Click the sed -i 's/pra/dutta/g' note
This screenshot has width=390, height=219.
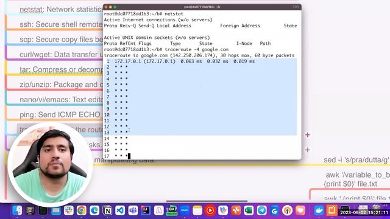[x=356, y=160]
